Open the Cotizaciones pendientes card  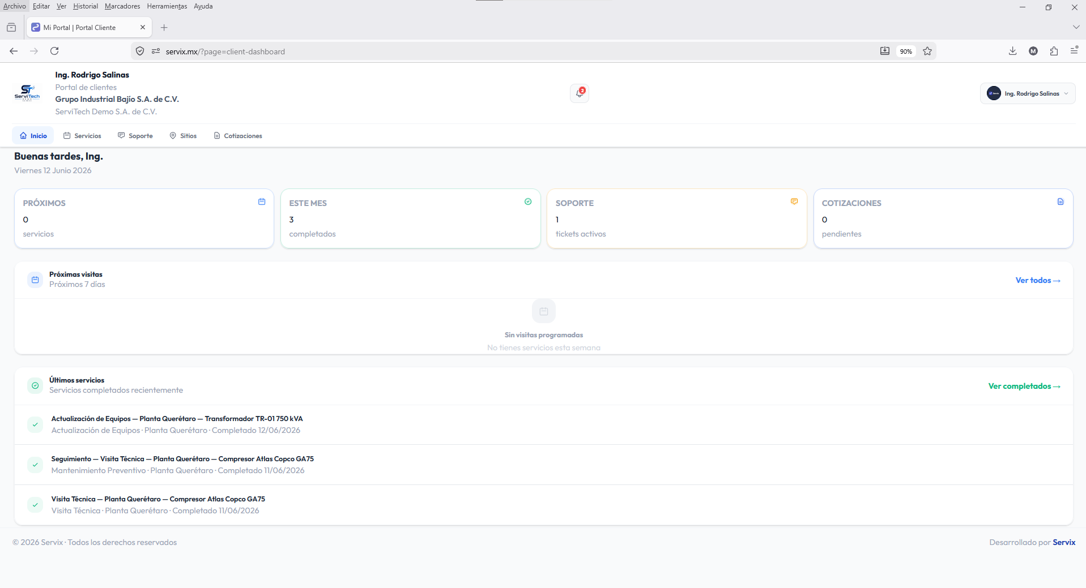tap(943, 218)
